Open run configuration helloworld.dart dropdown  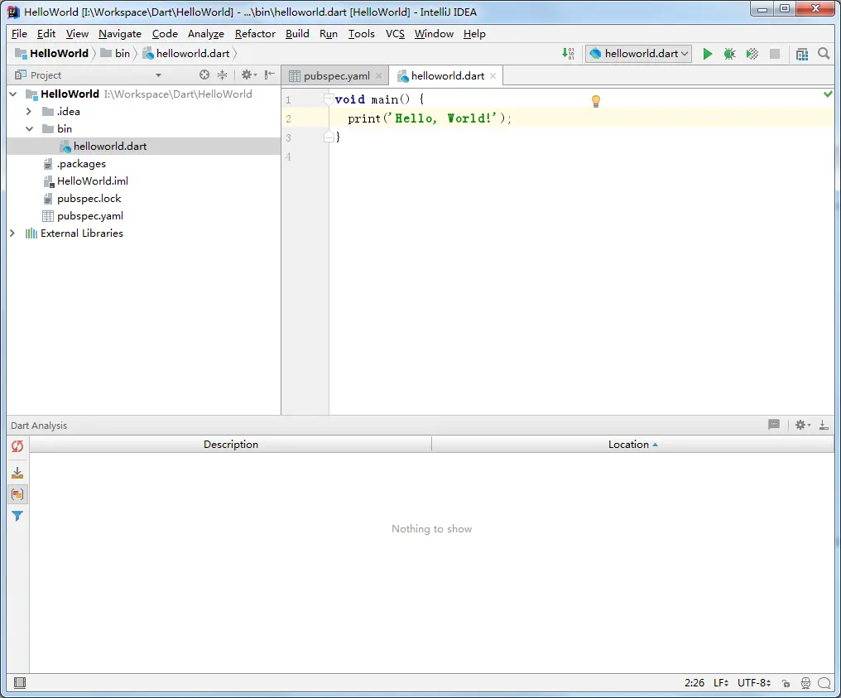[x=638, y=54]
